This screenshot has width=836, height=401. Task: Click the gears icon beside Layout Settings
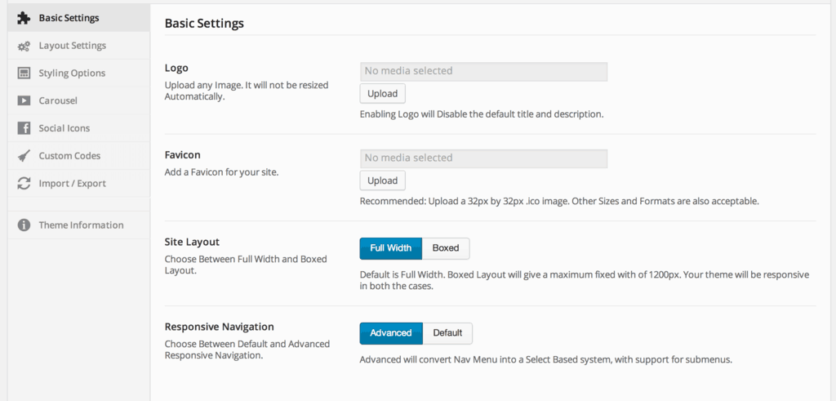pyautogui.click(x=24, y=46)
